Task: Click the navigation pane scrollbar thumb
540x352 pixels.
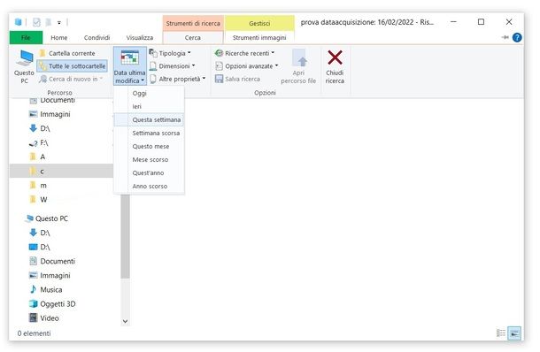Action: click(126, 236)
